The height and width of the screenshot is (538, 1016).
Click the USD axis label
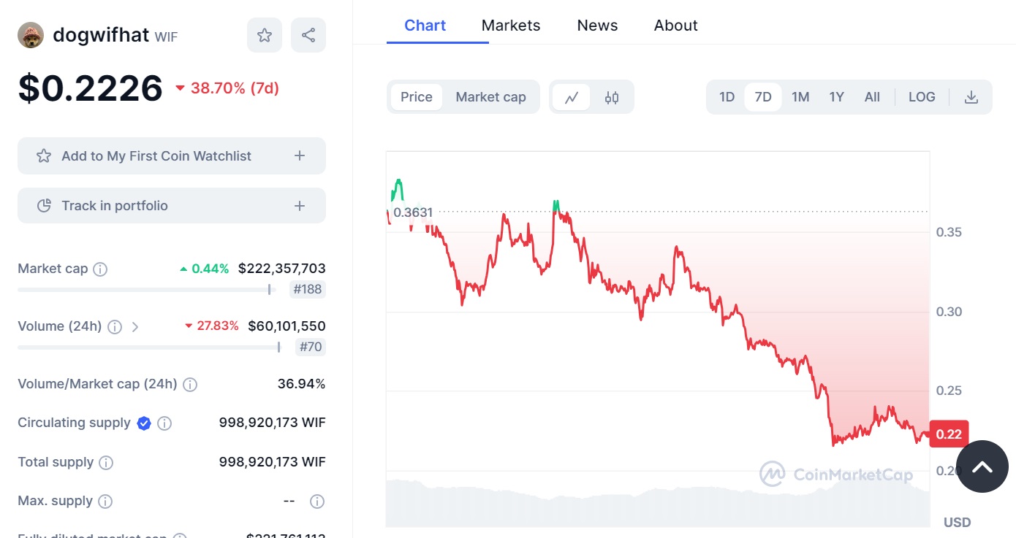[957, 522]
